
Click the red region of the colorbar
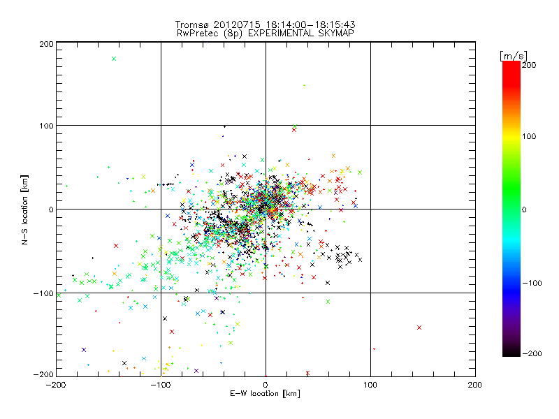511,73
